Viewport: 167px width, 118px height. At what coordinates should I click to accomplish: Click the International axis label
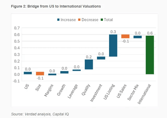point(144,94)
